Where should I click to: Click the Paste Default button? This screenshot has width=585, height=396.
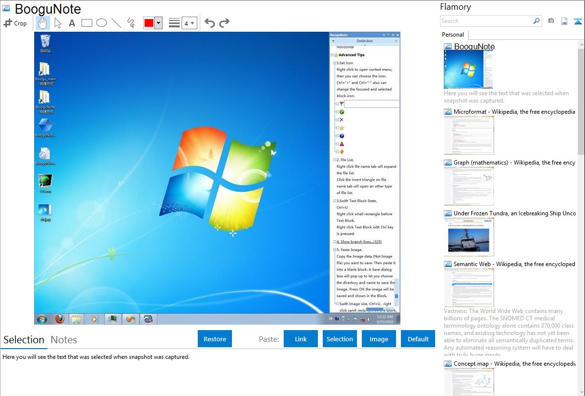coord(418,339)
